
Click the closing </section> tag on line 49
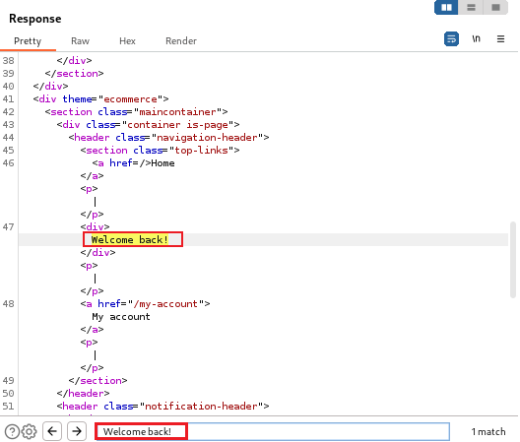(x=97, y=381)
